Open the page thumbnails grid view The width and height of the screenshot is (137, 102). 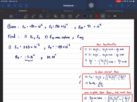click(x=9, y=6)
